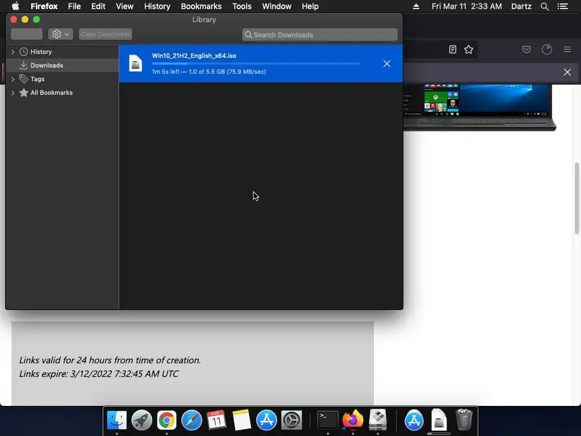
Task: Open Launchpad from the Dock
Action: [x=141, y=420]
